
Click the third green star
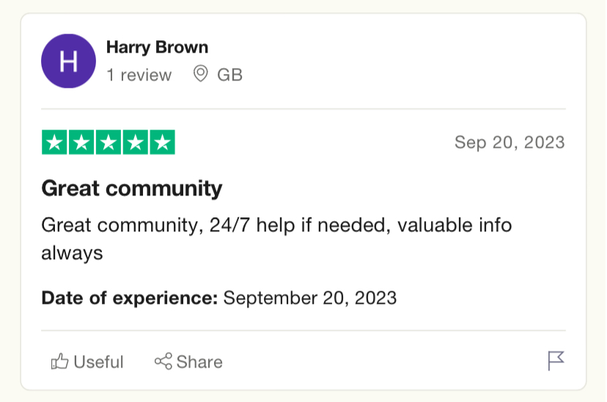pos(108,142)
